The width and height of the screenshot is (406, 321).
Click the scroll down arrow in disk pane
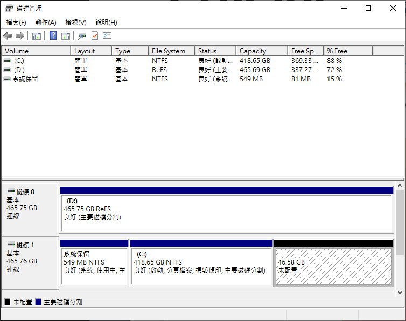pos(400,293)
